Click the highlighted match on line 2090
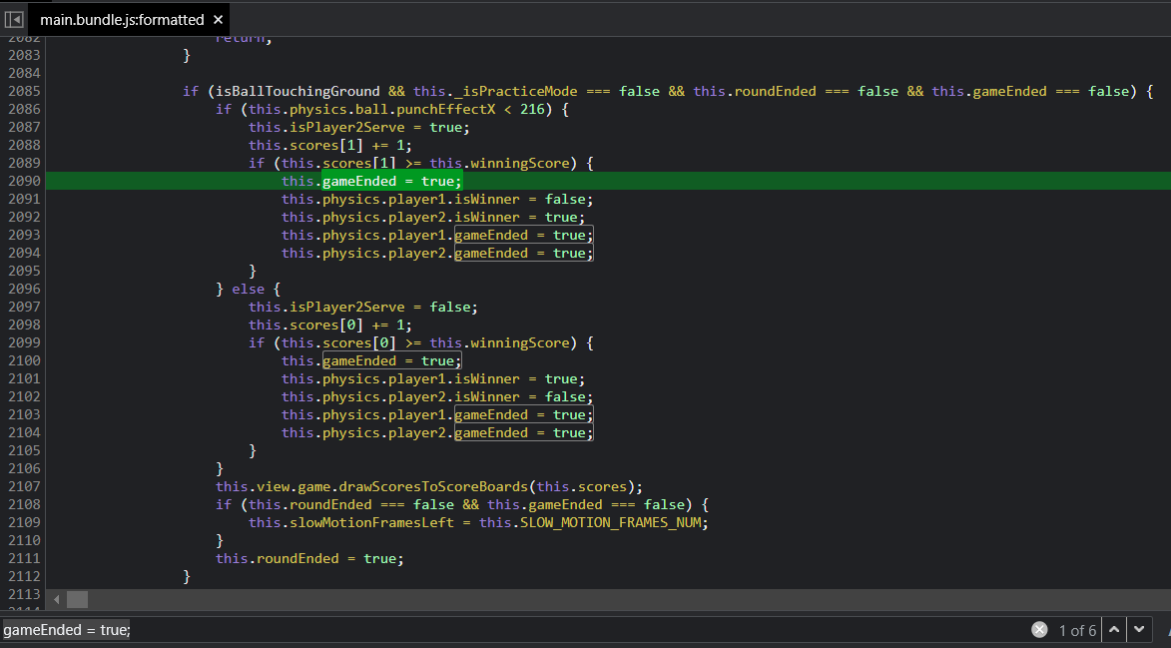1171x648 pixels. pos(391,181)
